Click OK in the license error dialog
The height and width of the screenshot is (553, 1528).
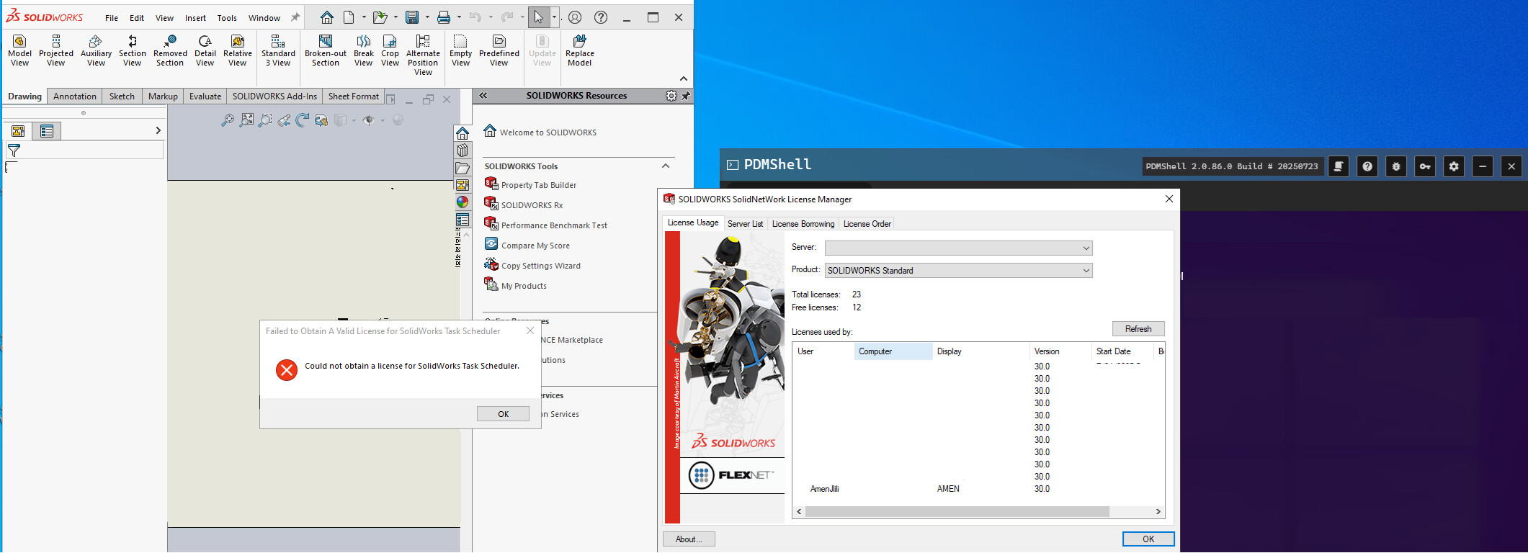[503, 414]
